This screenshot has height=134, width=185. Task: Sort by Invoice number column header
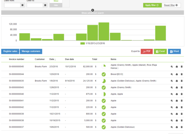(17, 59)
